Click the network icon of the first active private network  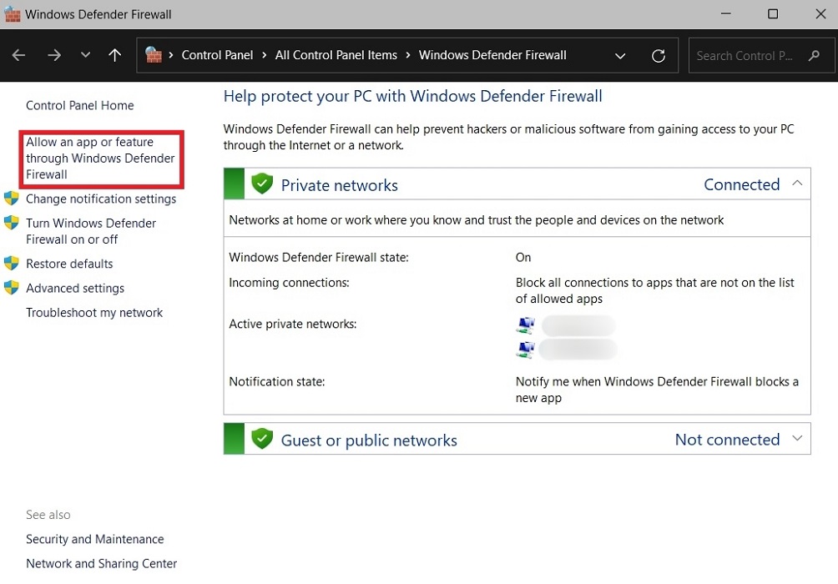click(x=525, y=325)
